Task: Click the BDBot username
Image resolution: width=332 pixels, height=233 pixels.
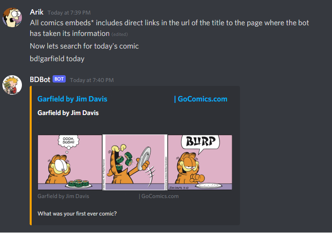Action: coord(40,80)
